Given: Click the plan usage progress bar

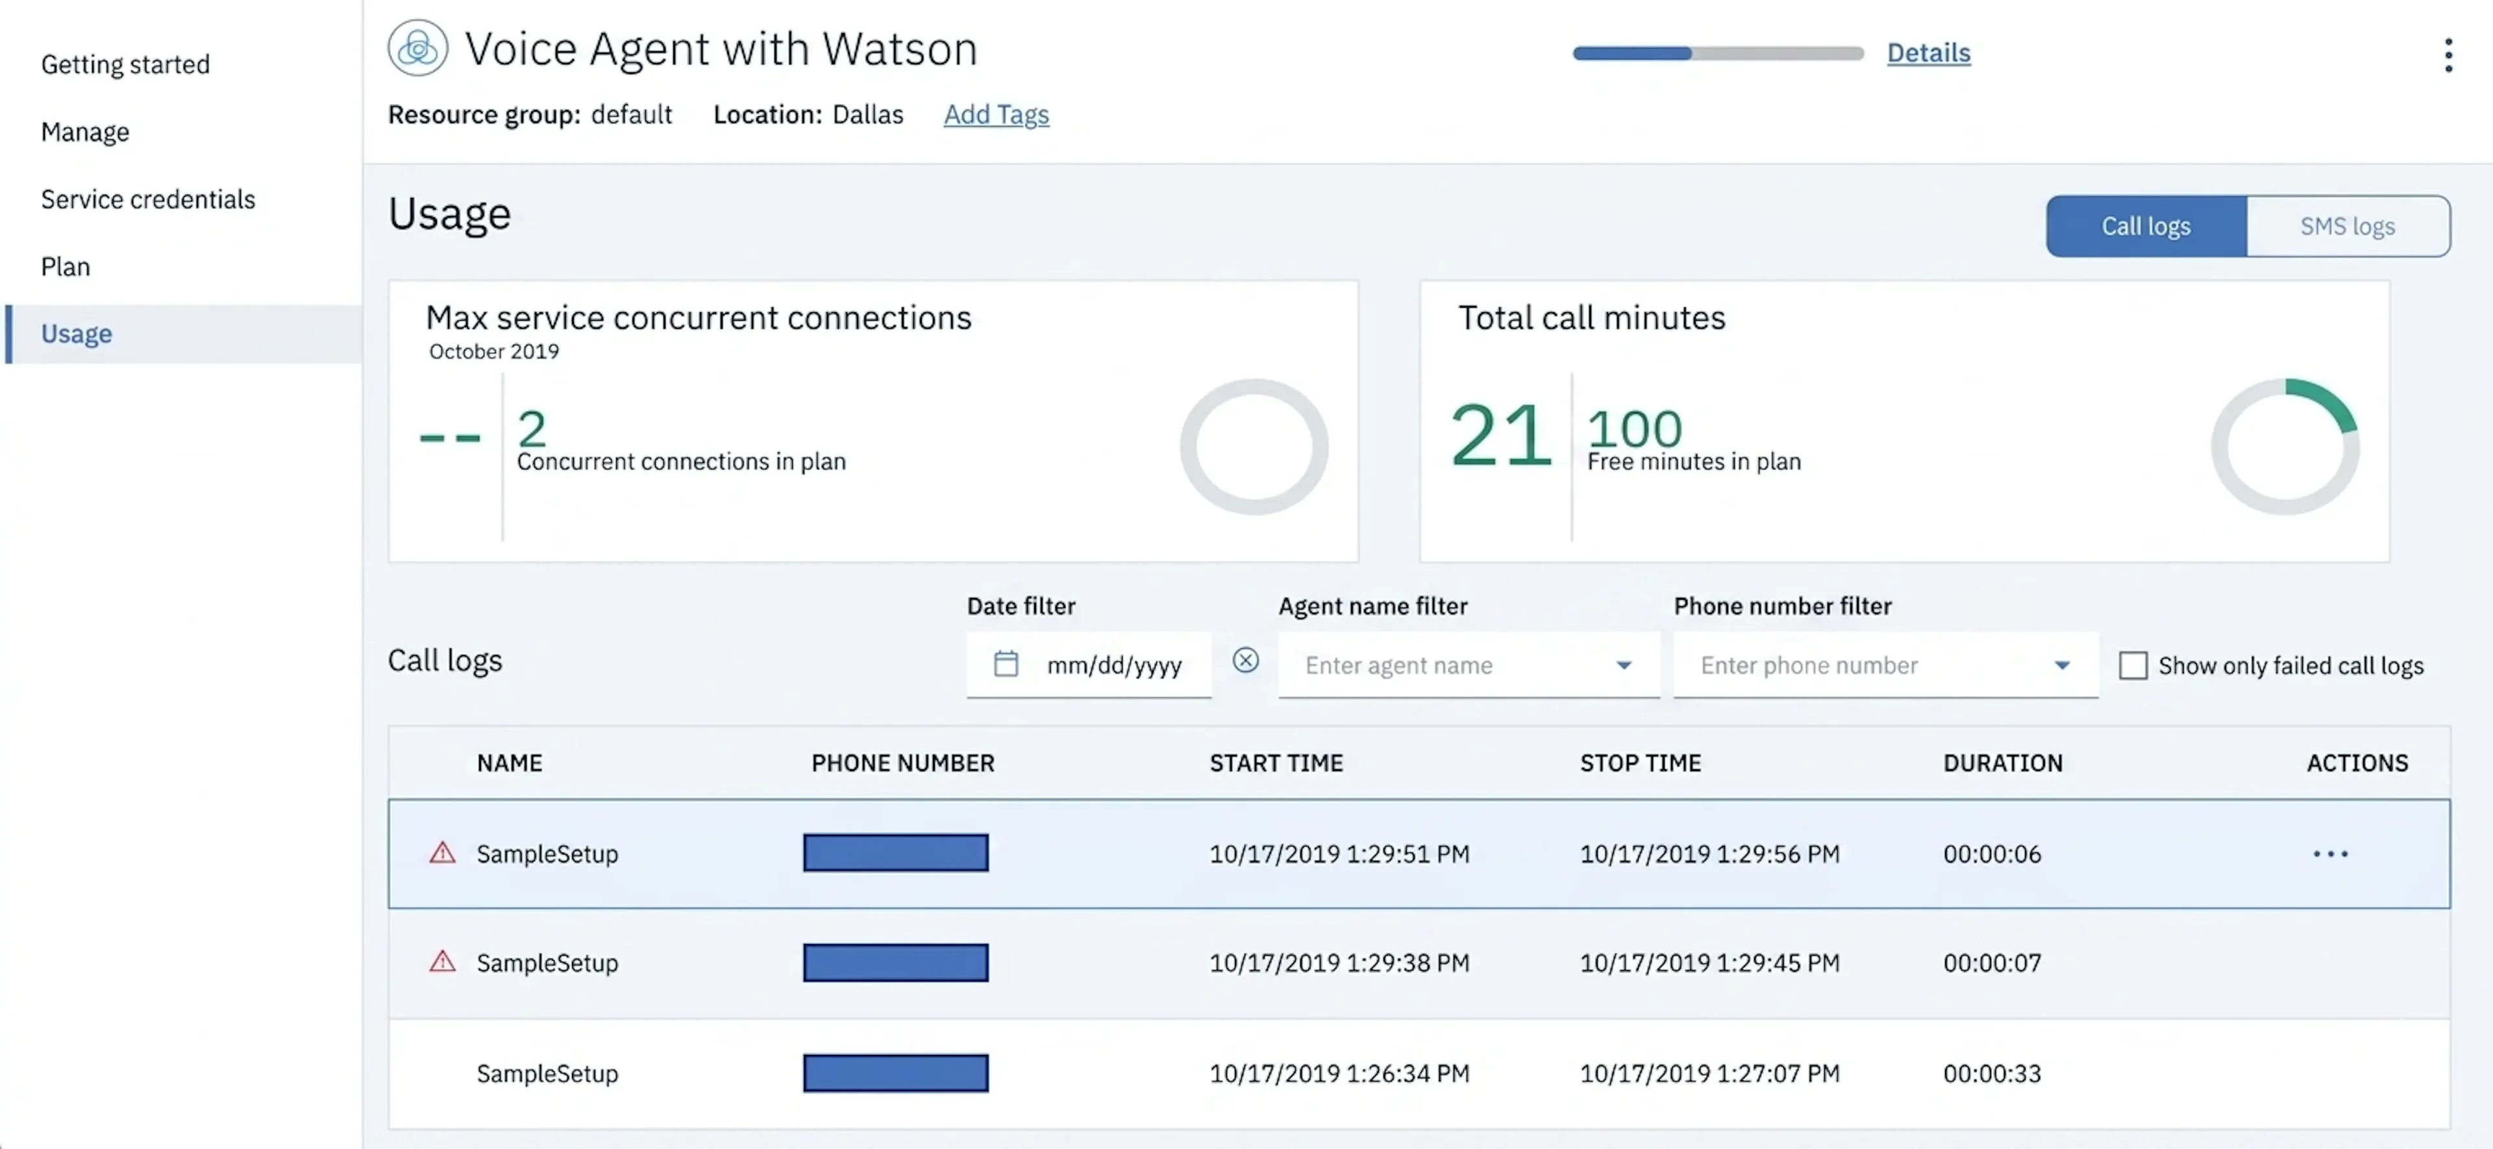Looking at the screenshot, I should 1718,53.
